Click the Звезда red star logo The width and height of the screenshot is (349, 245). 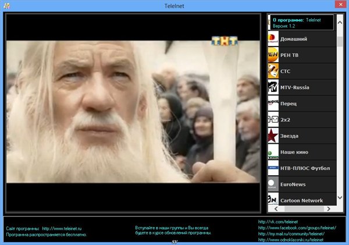(273, 136)
